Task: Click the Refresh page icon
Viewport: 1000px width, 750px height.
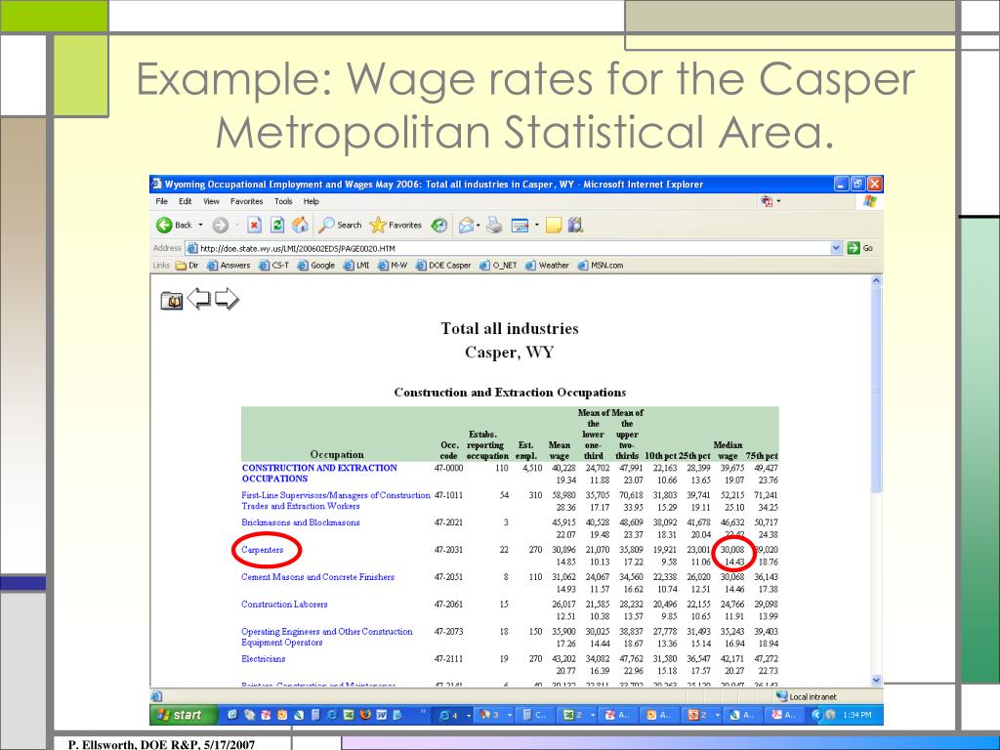Action: 276,226
